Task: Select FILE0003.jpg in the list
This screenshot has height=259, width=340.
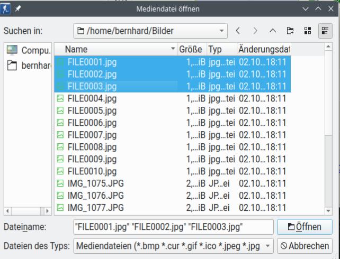Action: point(173,87)
